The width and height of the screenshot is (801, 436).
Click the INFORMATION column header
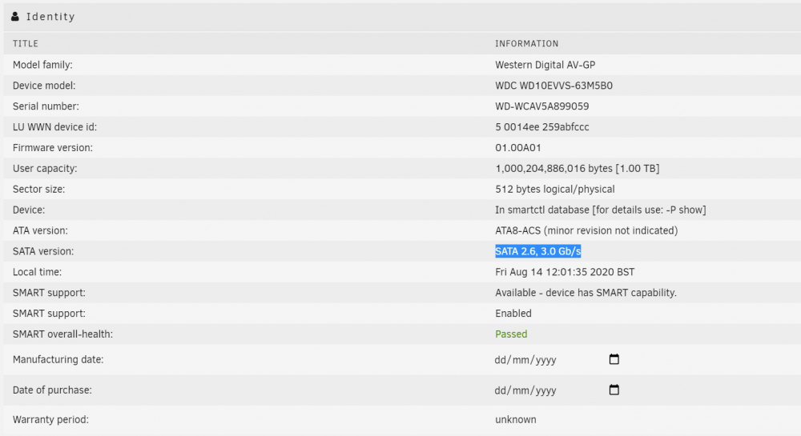tap(527, 44)
